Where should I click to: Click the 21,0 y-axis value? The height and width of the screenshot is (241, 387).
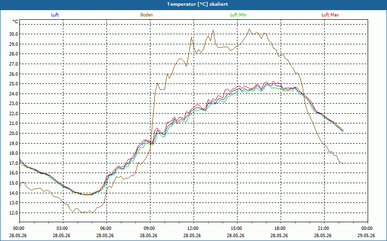14,123
